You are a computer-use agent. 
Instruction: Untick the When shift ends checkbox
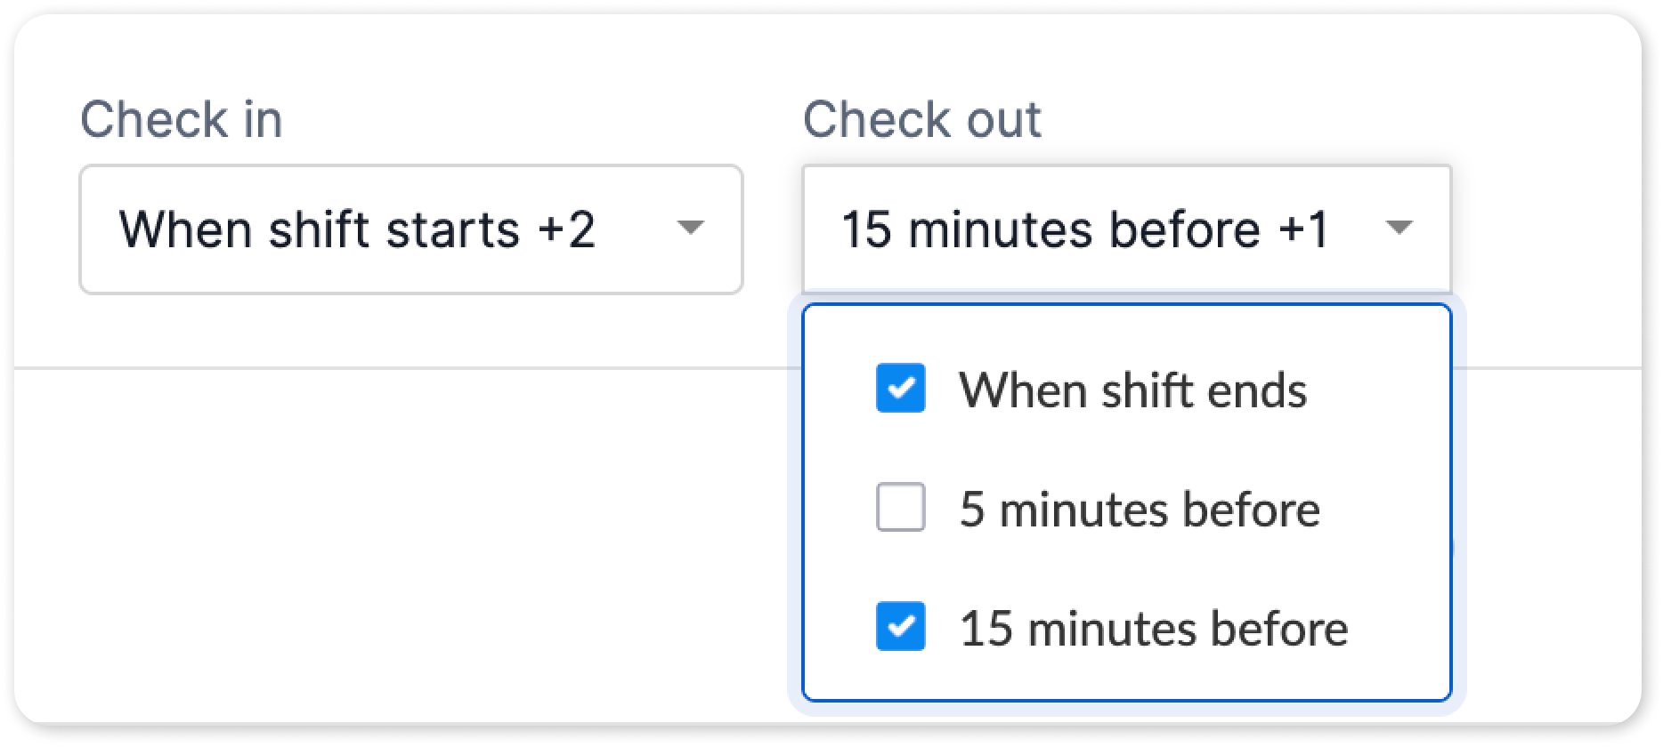pyautogui.click(x=900, y=389)
